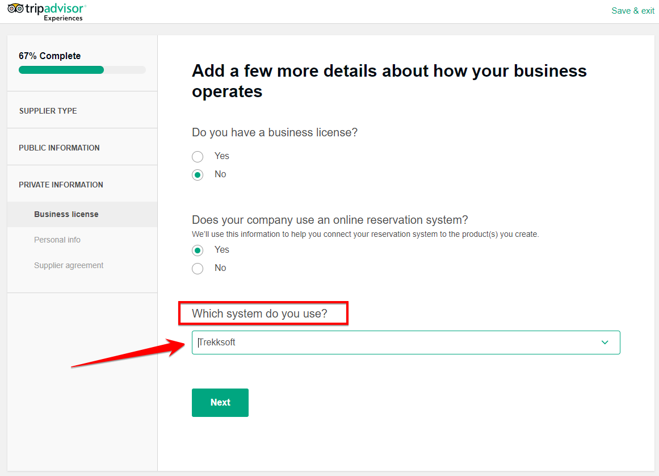659x476 pixels.
Task: Open Private Information section
Action: tap(82, 185)
